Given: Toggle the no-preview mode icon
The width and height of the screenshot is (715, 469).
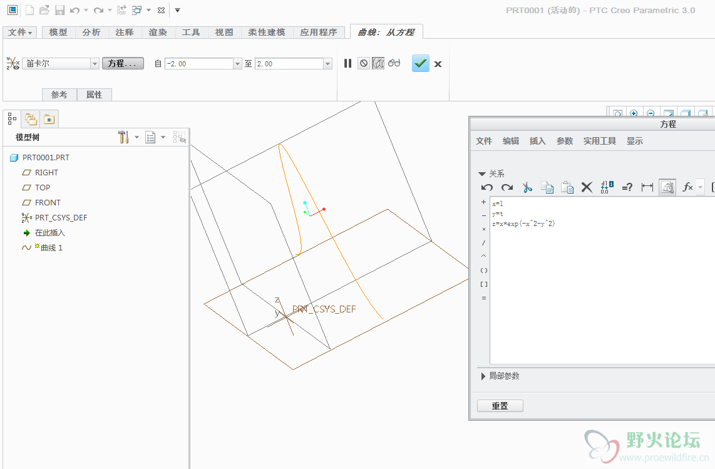Looking at the screenshot, I should point(363,63).
